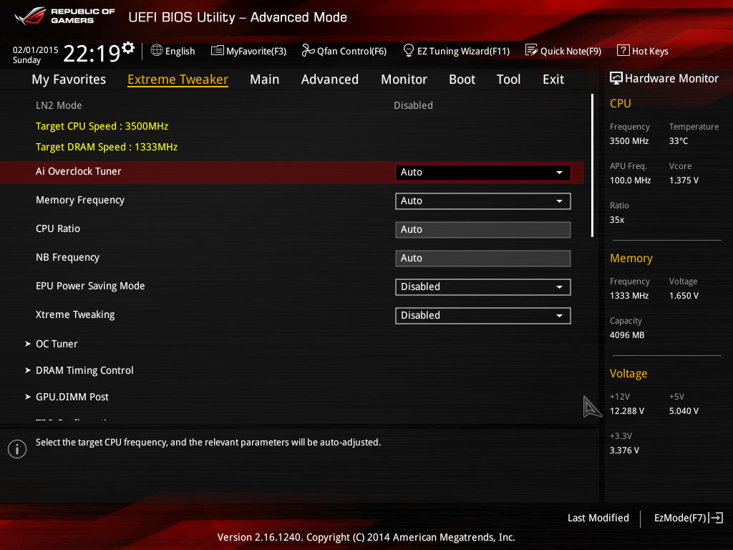Open the Xtreme Tweaking dropdown
The image size is (733, 550).
pyautogui.click(x=483, y=316)
